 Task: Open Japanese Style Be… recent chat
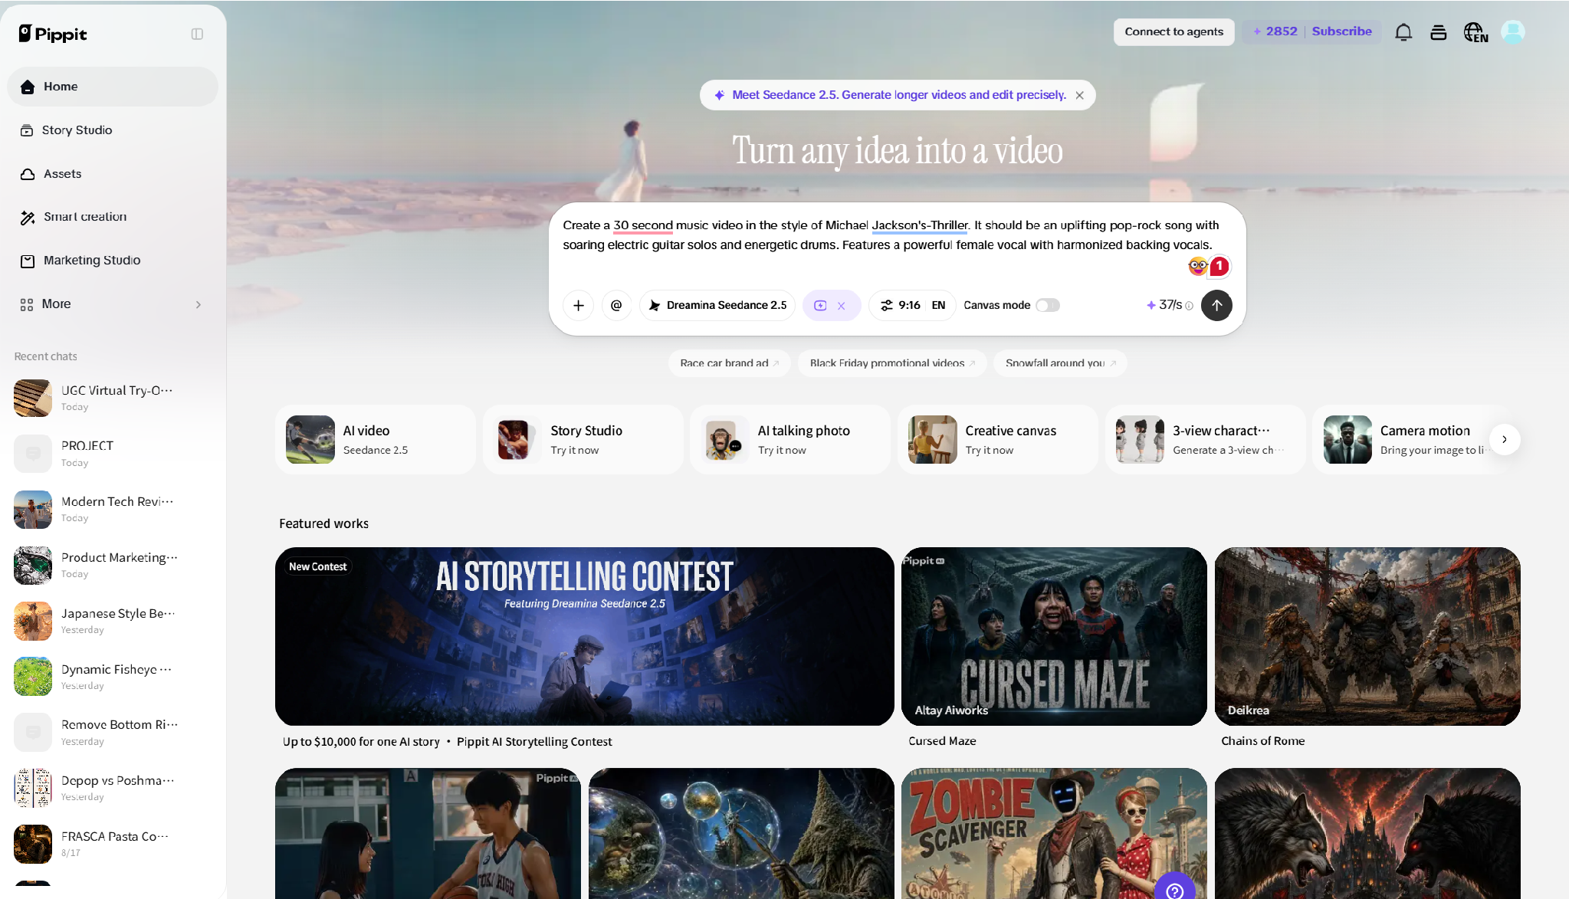113,621
